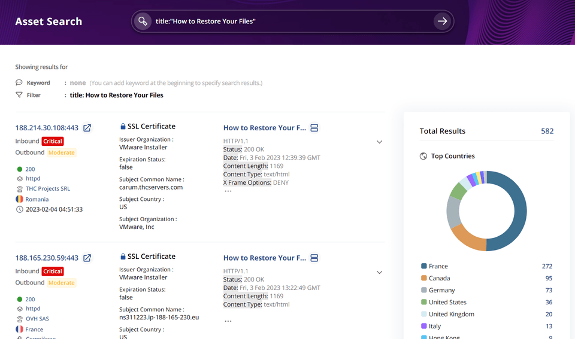Image resolution: width=575 pixels, height=339 pixels.
Task: Open external link icon for 188.165.230.59:443
Action: pos(87,258)
